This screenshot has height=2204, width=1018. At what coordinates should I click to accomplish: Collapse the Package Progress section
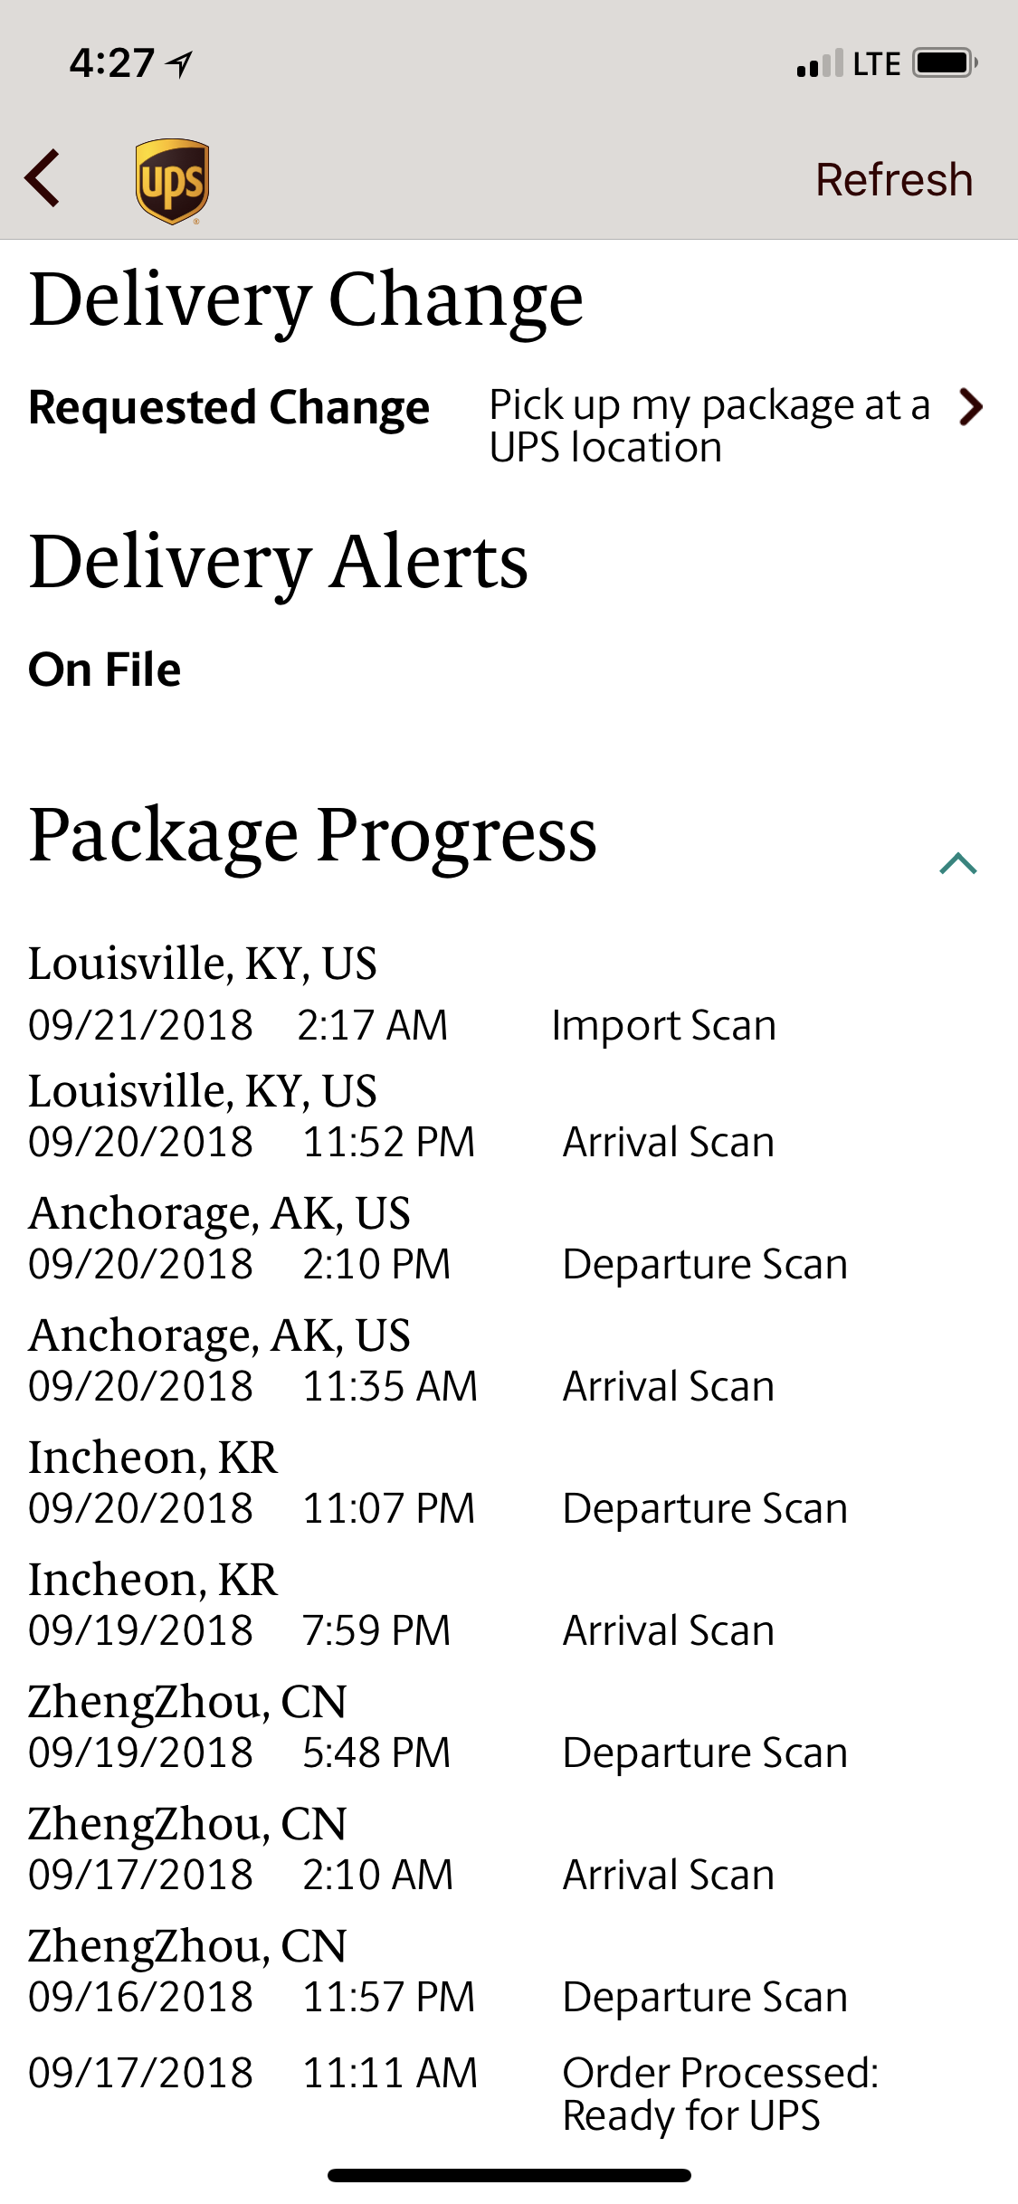958,863
